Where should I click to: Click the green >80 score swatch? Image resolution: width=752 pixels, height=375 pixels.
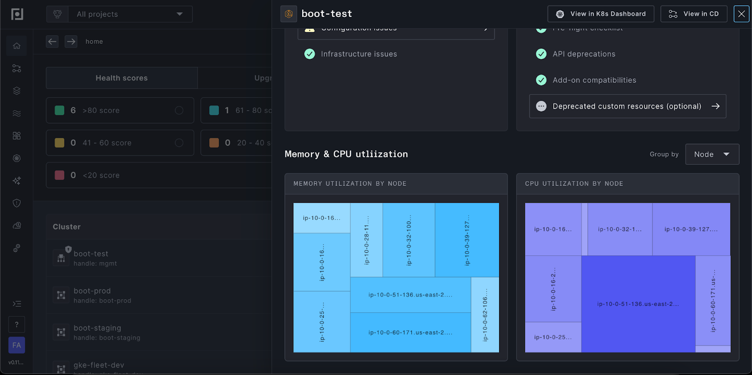point(60,110)
